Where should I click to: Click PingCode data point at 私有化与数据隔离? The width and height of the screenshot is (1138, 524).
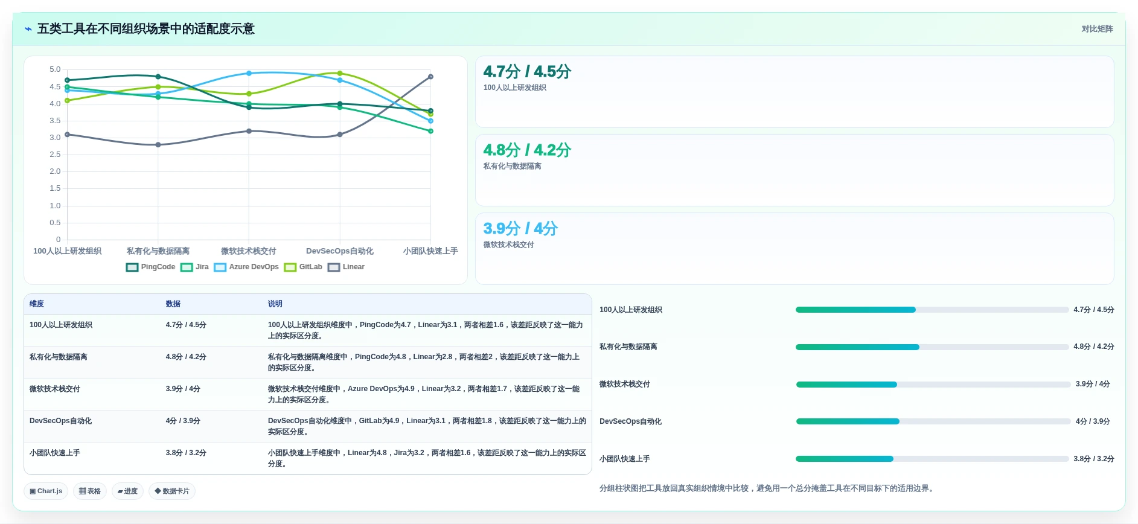tap(158, 77)
